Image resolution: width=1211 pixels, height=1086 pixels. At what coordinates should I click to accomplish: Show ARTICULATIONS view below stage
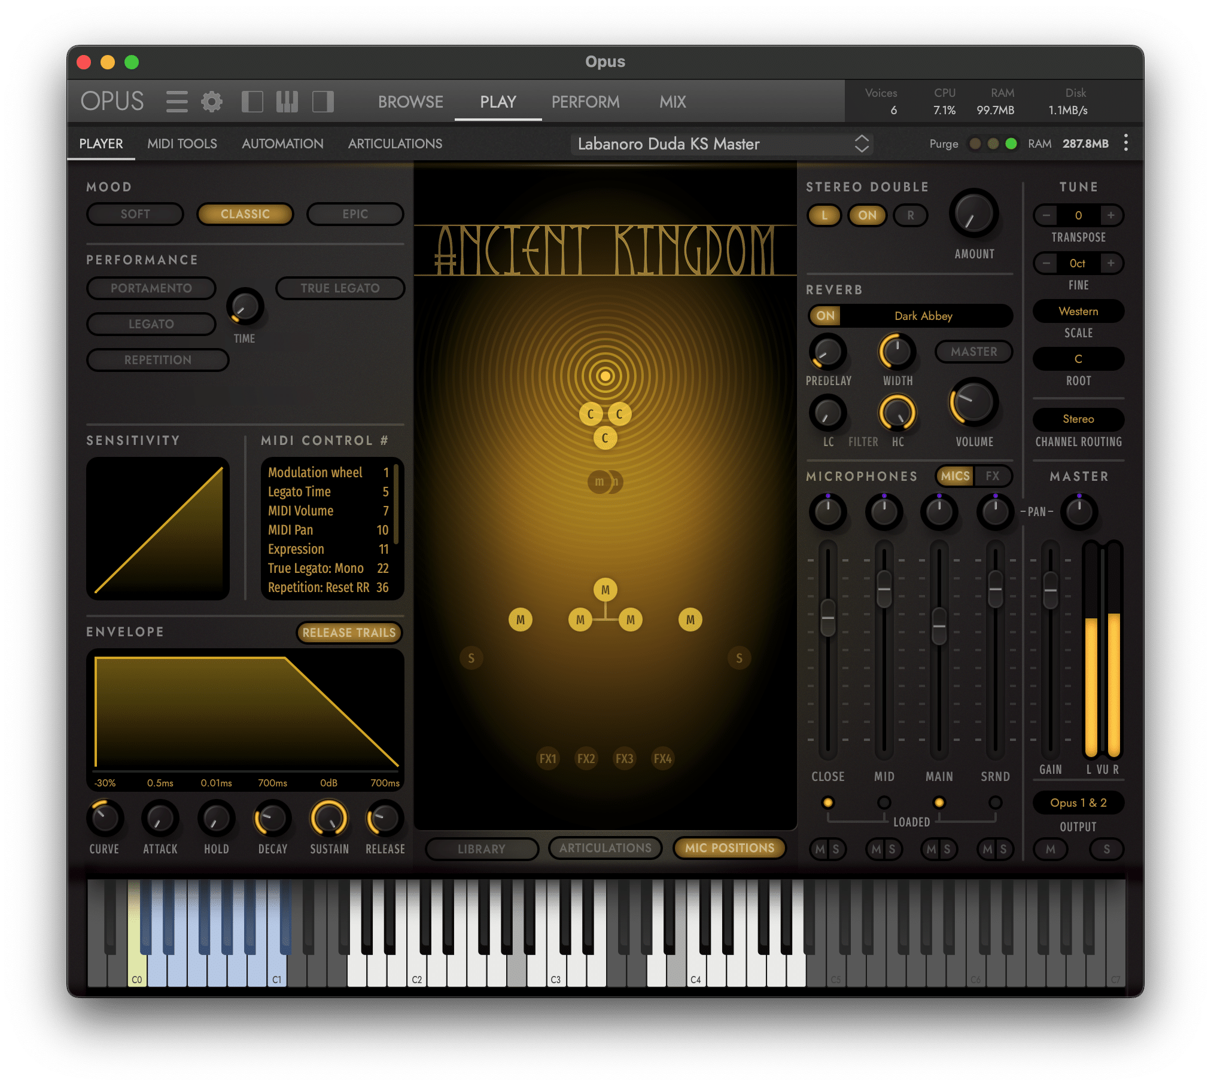(x=605, y=848)
